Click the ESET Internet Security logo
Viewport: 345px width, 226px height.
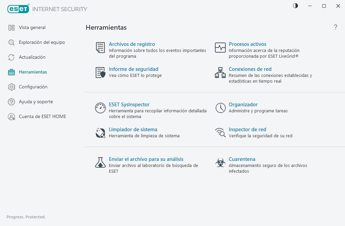pyautogui.click(x=47, y=9)
